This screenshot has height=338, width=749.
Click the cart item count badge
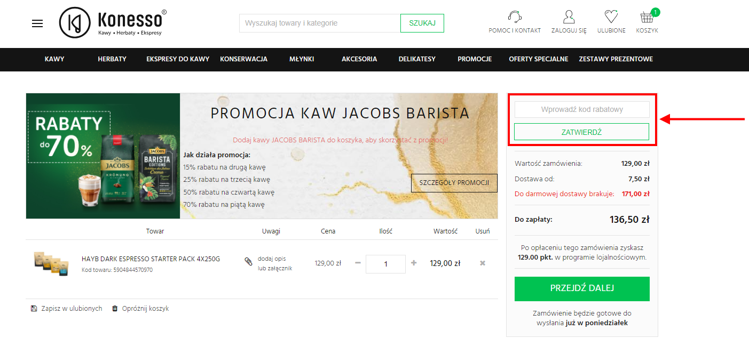[656, 12]
